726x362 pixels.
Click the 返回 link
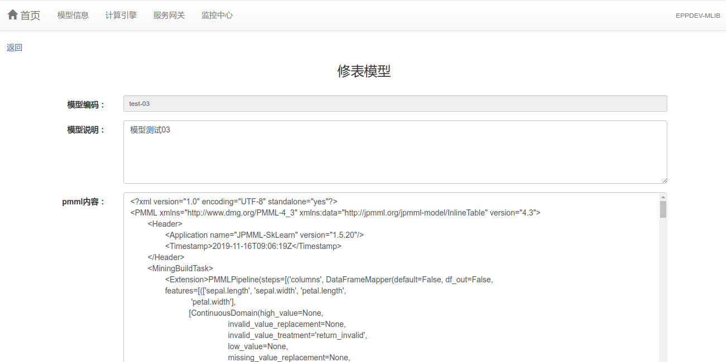coord(15,48)
